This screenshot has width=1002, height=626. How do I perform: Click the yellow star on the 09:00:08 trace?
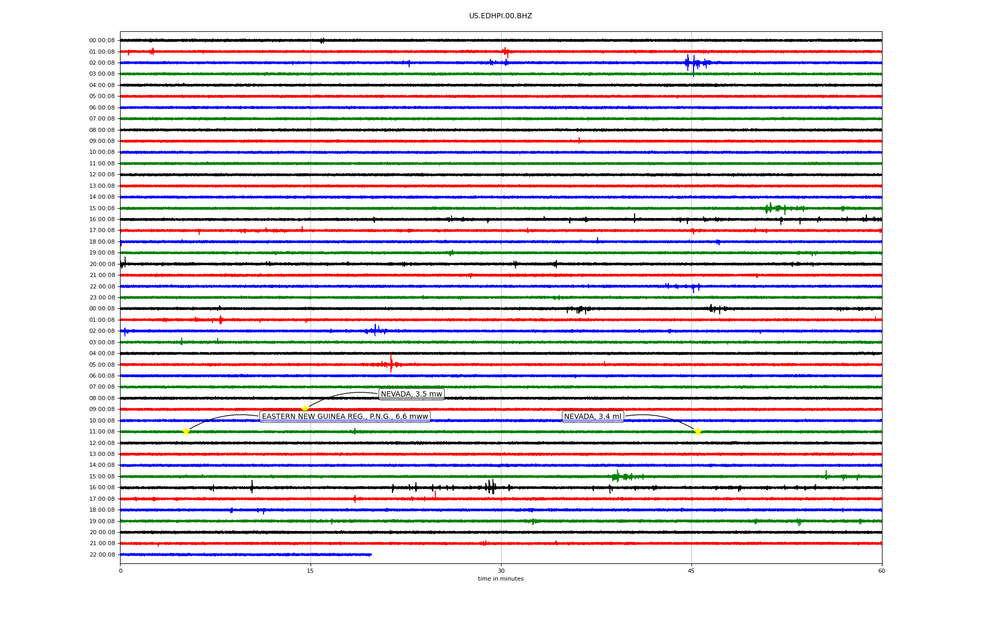point(305,408)
